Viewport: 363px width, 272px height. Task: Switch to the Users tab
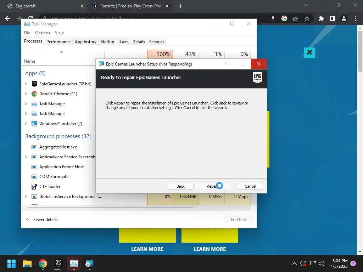[123, 42]
